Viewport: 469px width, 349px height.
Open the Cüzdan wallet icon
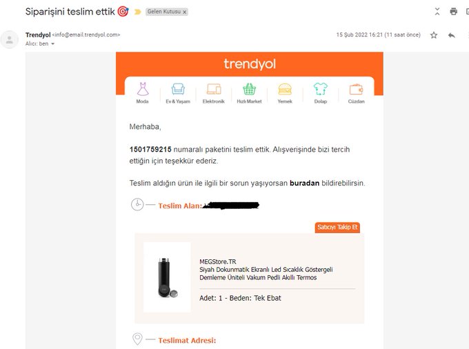pyautogui.click(x=356, y=89)
